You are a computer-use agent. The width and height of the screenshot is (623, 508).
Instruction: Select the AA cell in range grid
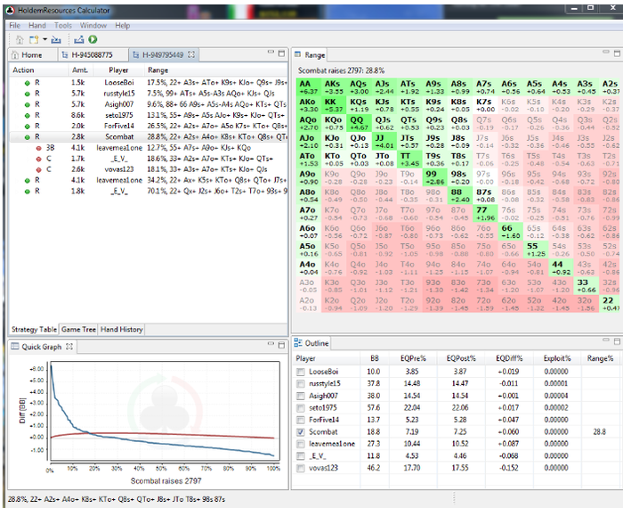click(x=308, y=87)
